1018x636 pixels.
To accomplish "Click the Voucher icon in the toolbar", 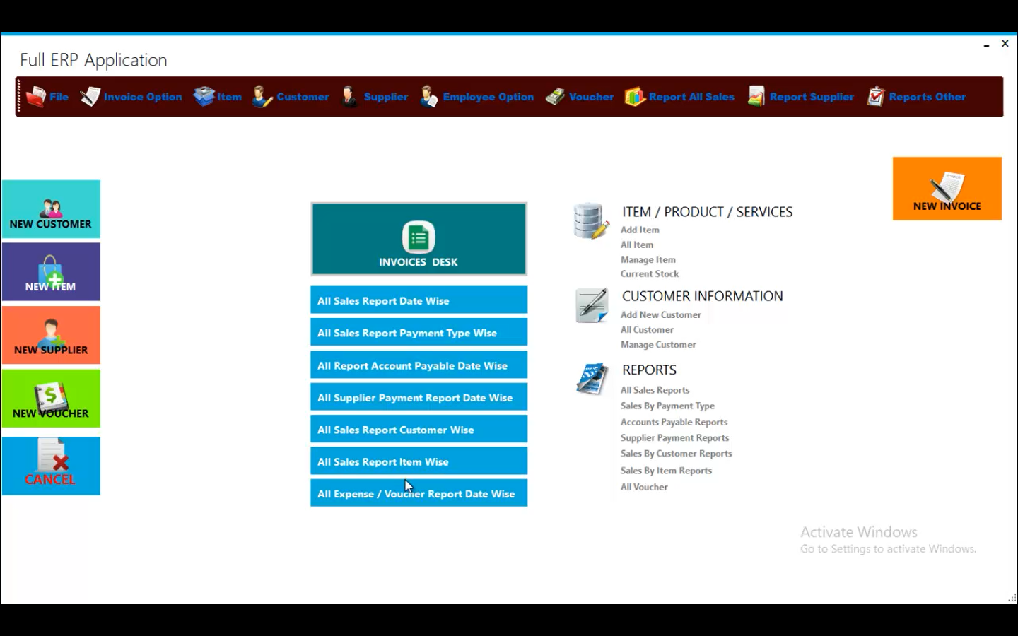I will (x=556, y=96).
